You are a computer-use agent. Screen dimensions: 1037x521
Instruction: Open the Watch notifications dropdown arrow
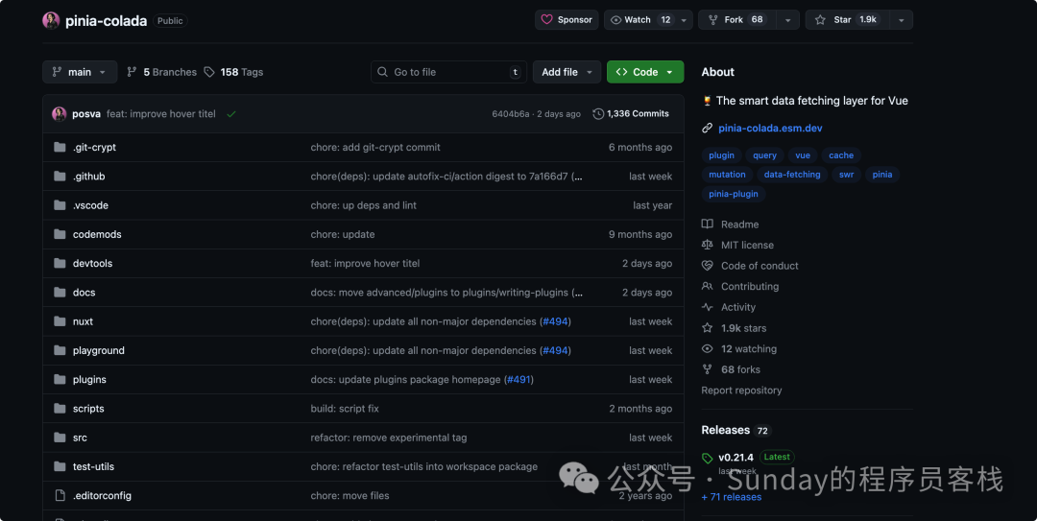tap(684, 20)
